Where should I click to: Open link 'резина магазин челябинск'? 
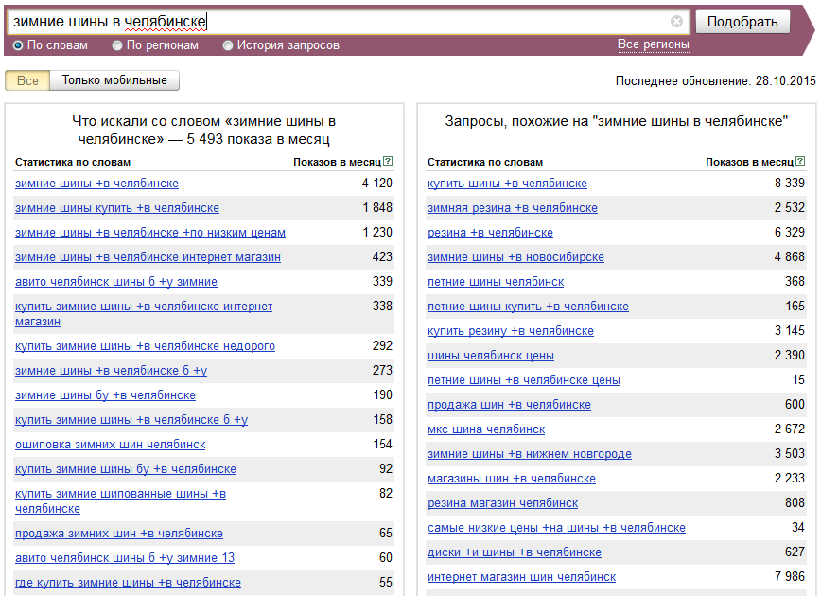click(x=502, y=503)
